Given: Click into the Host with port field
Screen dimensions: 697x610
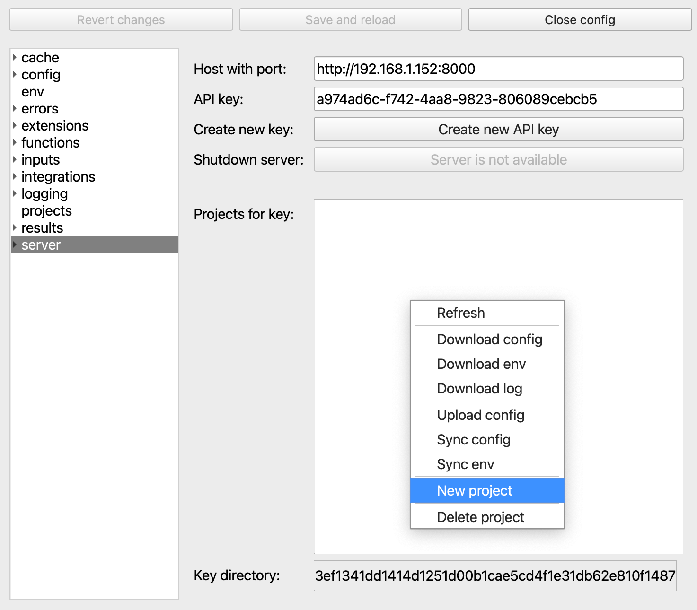Looking at the screenshot, I should point(498,69).
